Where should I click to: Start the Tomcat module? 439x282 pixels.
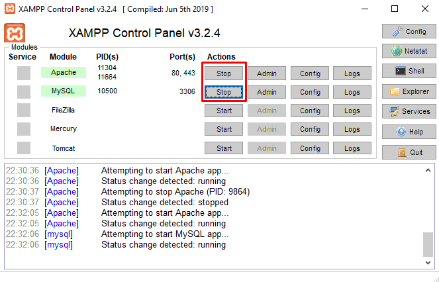click(224, 148)
